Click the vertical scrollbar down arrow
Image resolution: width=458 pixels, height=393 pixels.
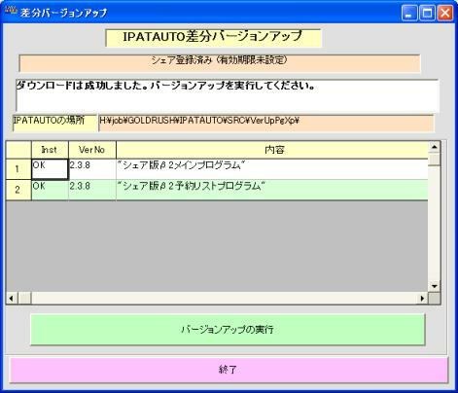434,286
